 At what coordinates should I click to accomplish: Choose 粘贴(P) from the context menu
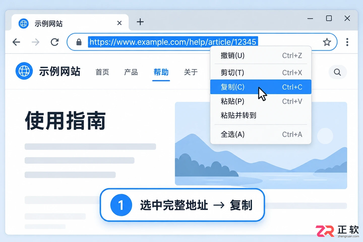coord(261,101)
